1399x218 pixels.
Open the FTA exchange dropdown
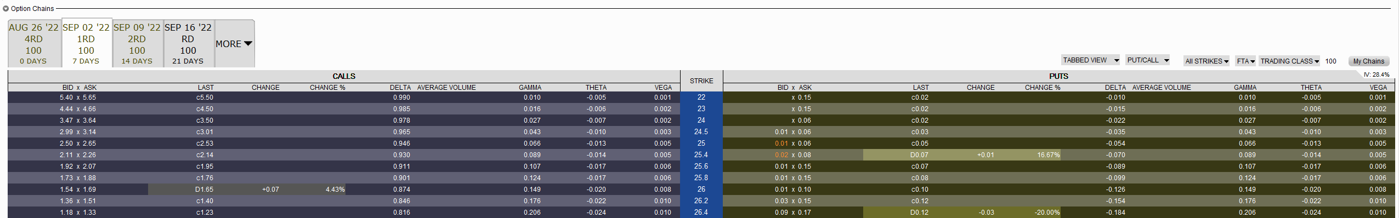1246,61
